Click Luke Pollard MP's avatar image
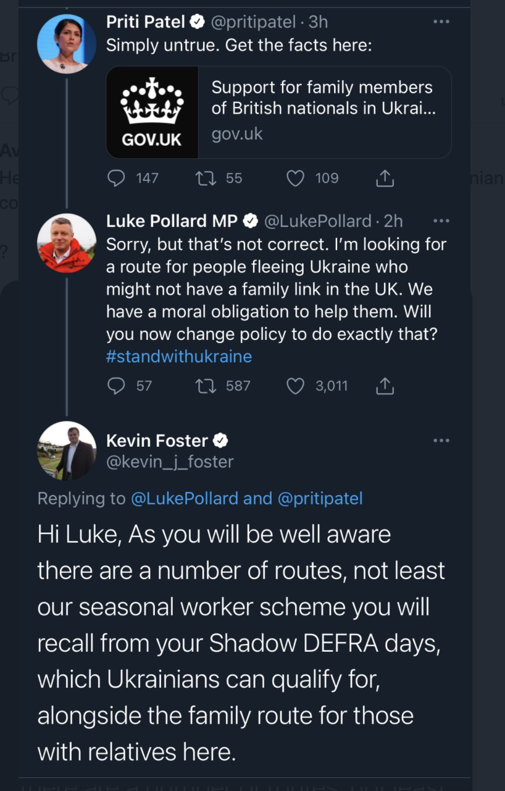 click(67, 243)
